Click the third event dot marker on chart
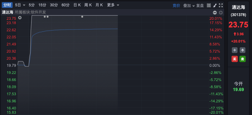 tap(82, 17)
